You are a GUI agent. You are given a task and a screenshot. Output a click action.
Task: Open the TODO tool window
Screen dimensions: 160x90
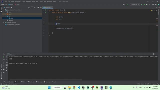point(23,82)
